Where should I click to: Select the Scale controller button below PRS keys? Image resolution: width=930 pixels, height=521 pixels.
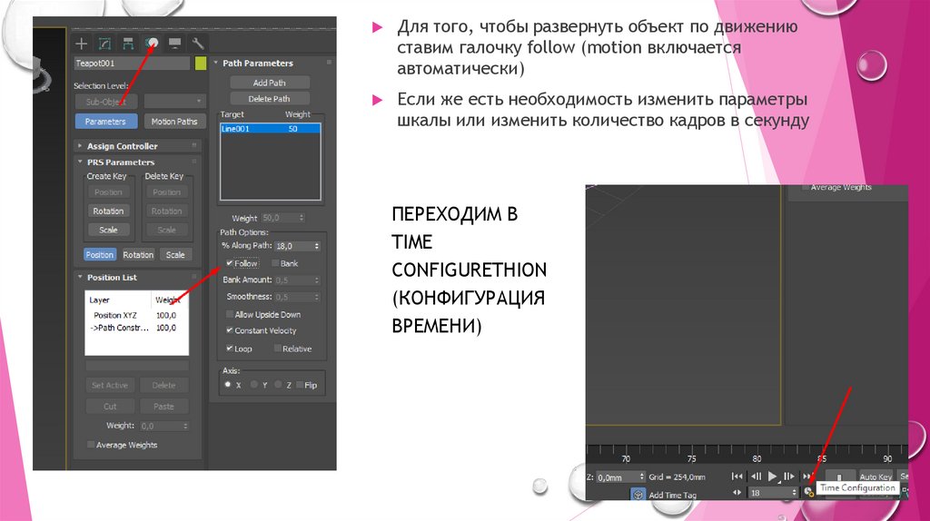175,254
